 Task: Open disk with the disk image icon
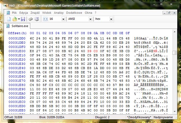tap(37, 19)
